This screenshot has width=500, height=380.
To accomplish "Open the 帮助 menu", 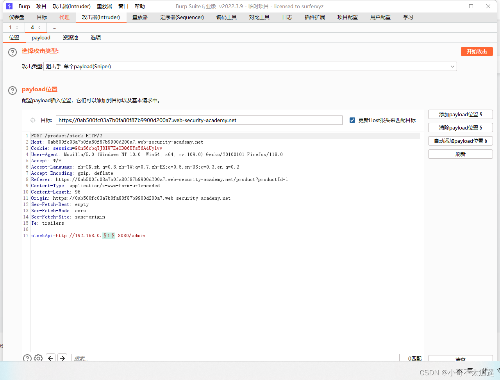I will [x=140, y=6].
